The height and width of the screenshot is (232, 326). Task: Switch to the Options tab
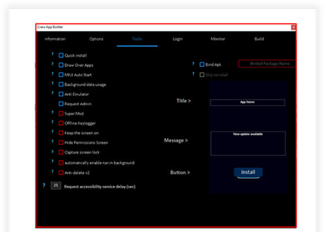point(96,39)
